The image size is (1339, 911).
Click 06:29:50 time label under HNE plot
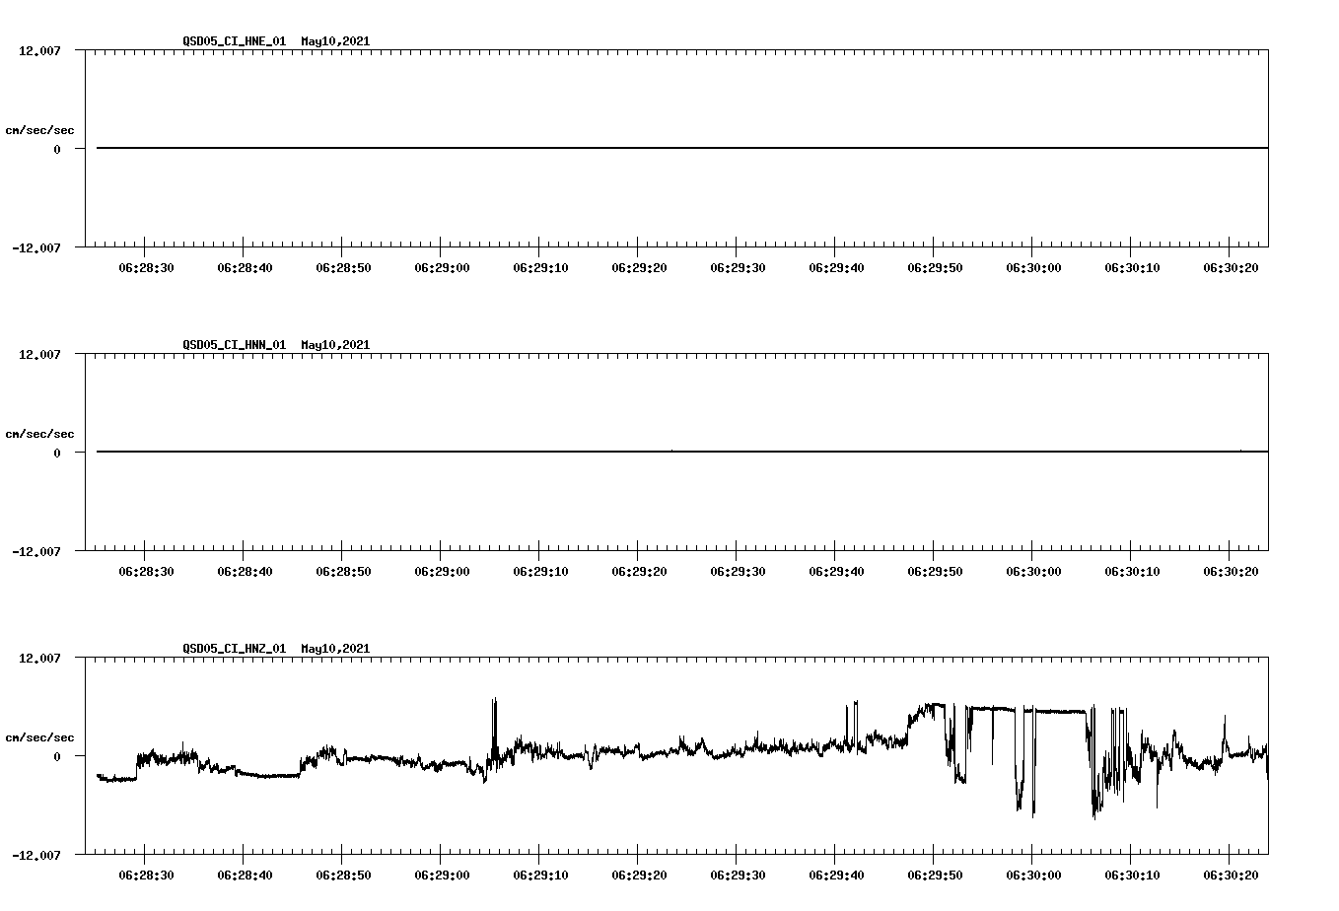click(x=935, y=267)
